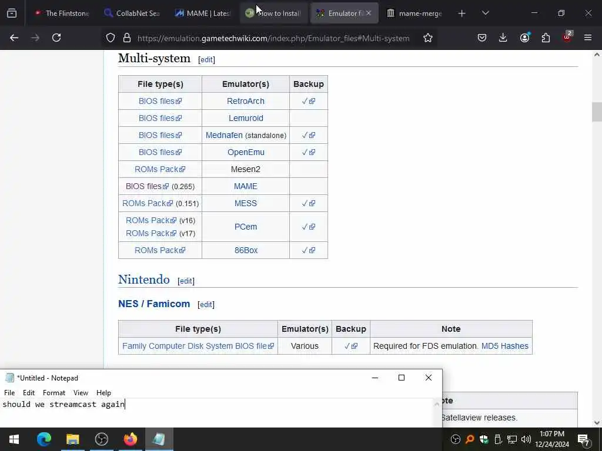
Task: Open the MESS emulator link
Action: (x=245, y=203)
